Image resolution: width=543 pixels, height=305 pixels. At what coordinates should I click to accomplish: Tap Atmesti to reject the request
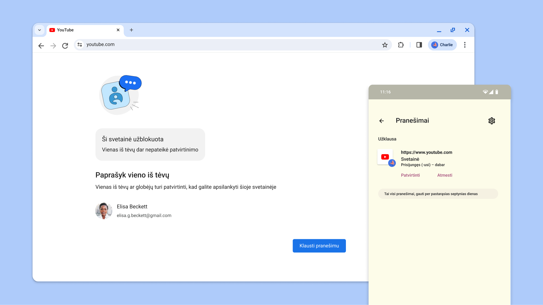pos(444,175)
